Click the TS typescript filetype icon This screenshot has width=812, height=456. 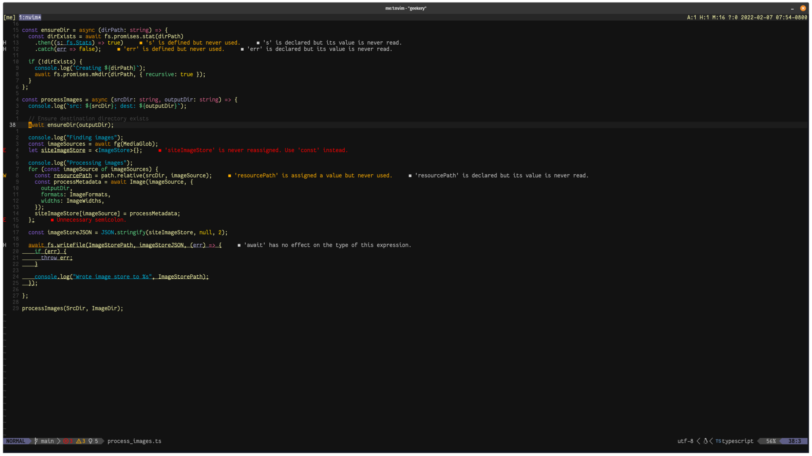coord(718,441)
